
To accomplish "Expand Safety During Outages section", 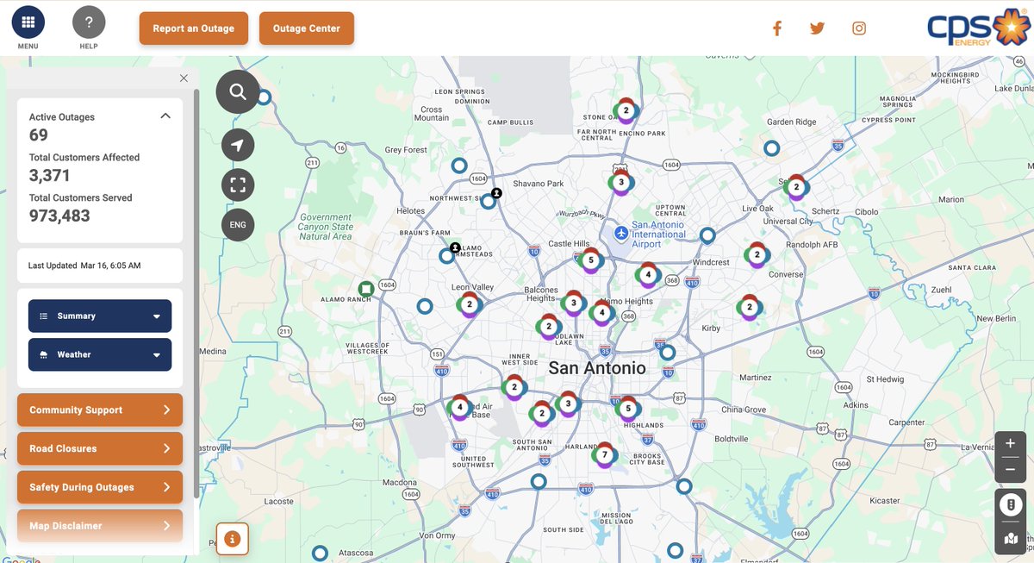I will tap(100, 487).
